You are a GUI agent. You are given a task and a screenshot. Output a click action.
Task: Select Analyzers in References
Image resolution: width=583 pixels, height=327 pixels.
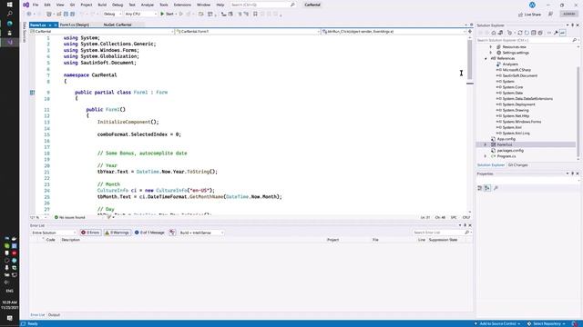(x=510, y=64)
